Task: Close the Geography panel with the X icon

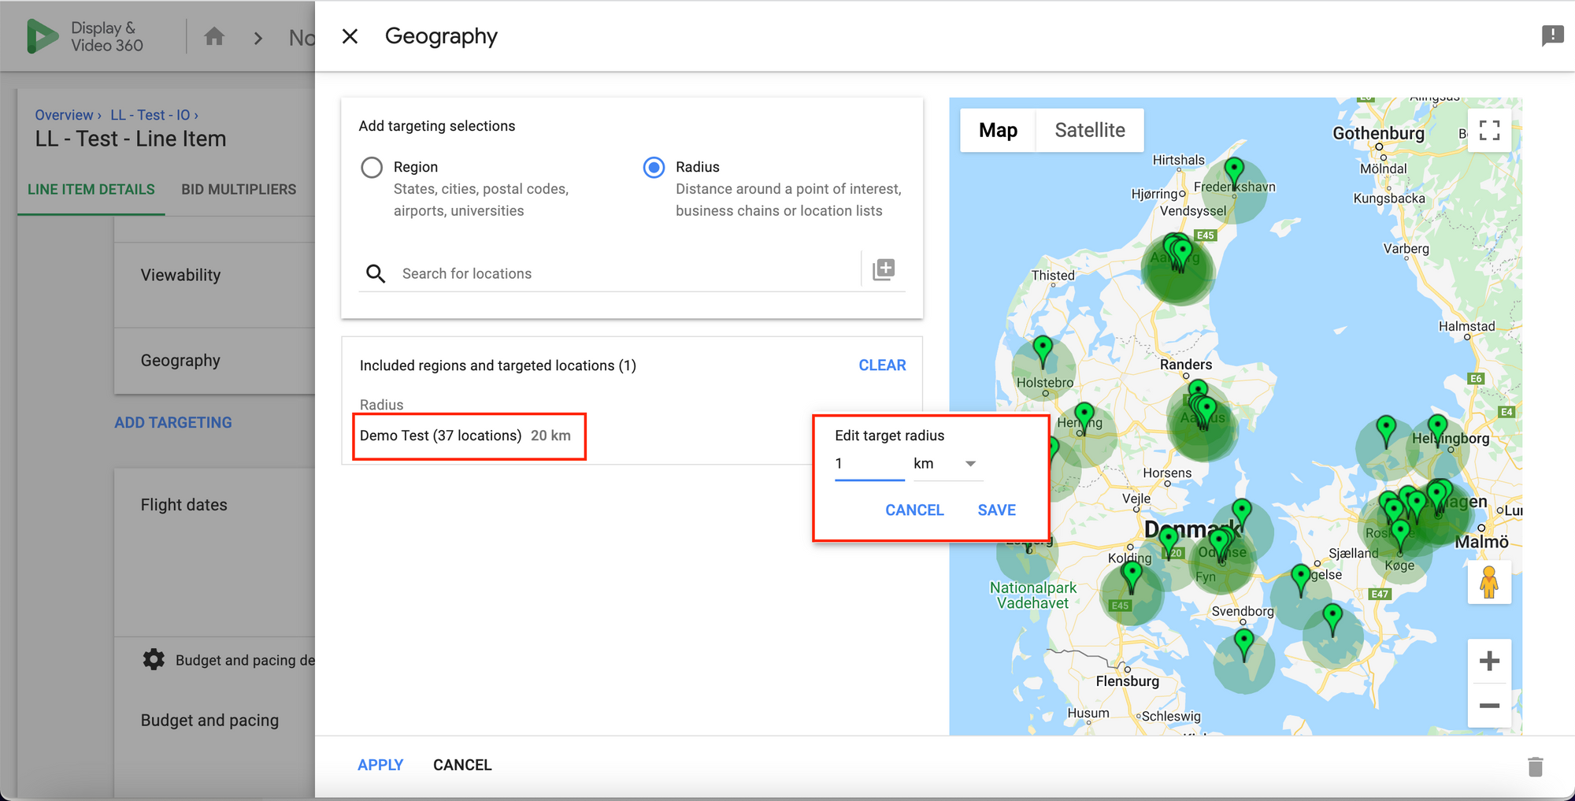Action: coord(350,36)
